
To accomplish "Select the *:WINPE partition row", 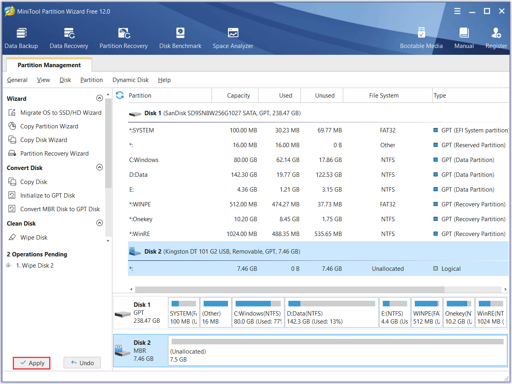I will [x=318, y=204].
